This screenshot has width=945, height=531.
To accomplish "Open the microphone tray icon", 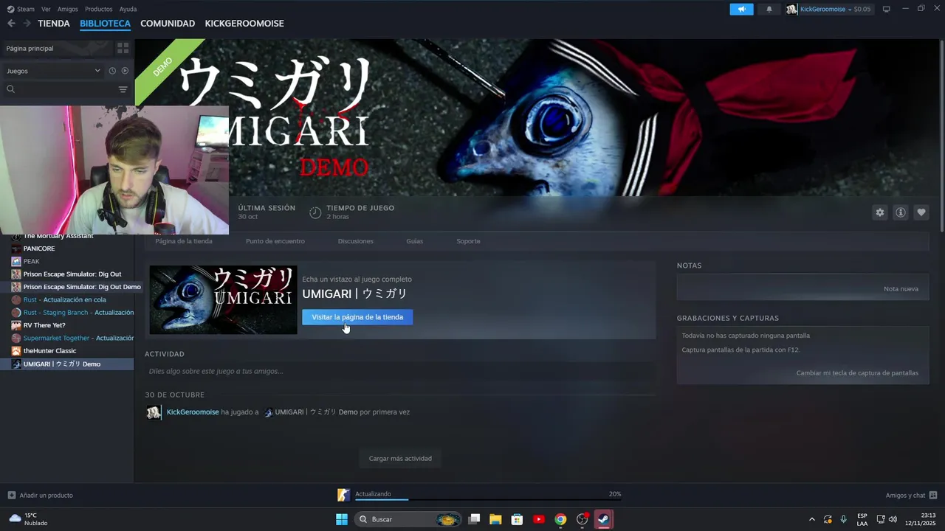I will [843, 519].
